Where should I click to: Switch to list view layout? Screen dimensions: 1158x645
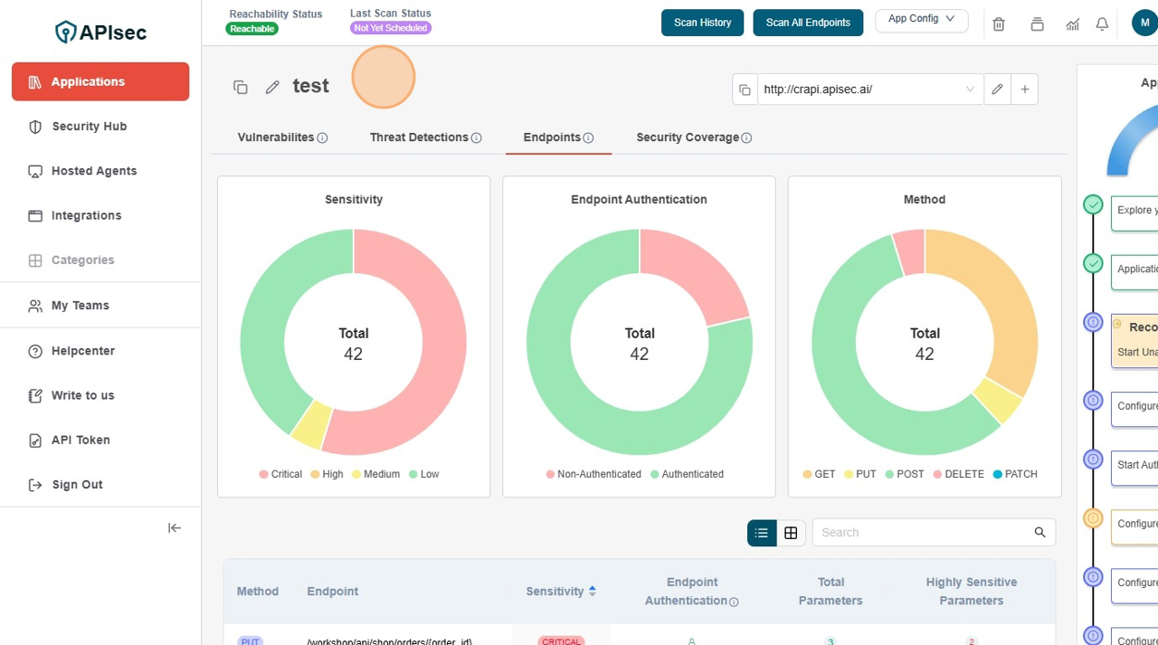pos(762,533)
